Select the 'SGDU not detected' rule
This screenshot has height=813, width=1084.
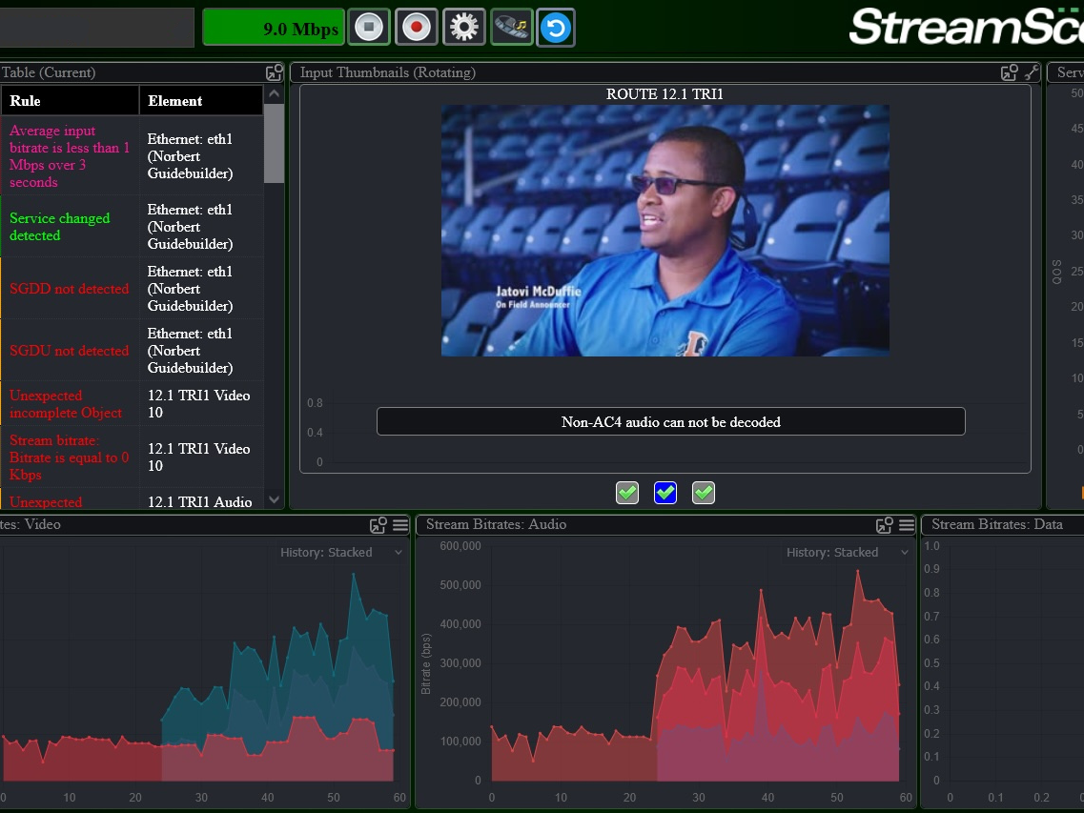pos(70,351)
